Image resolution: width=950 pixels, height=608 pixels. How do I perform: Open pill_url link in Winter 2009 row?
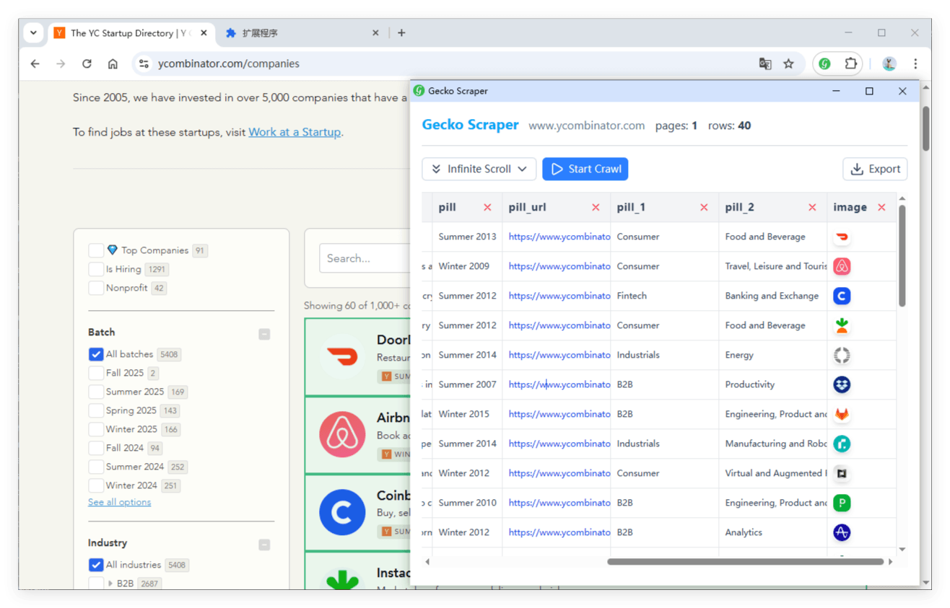[559, 266]
